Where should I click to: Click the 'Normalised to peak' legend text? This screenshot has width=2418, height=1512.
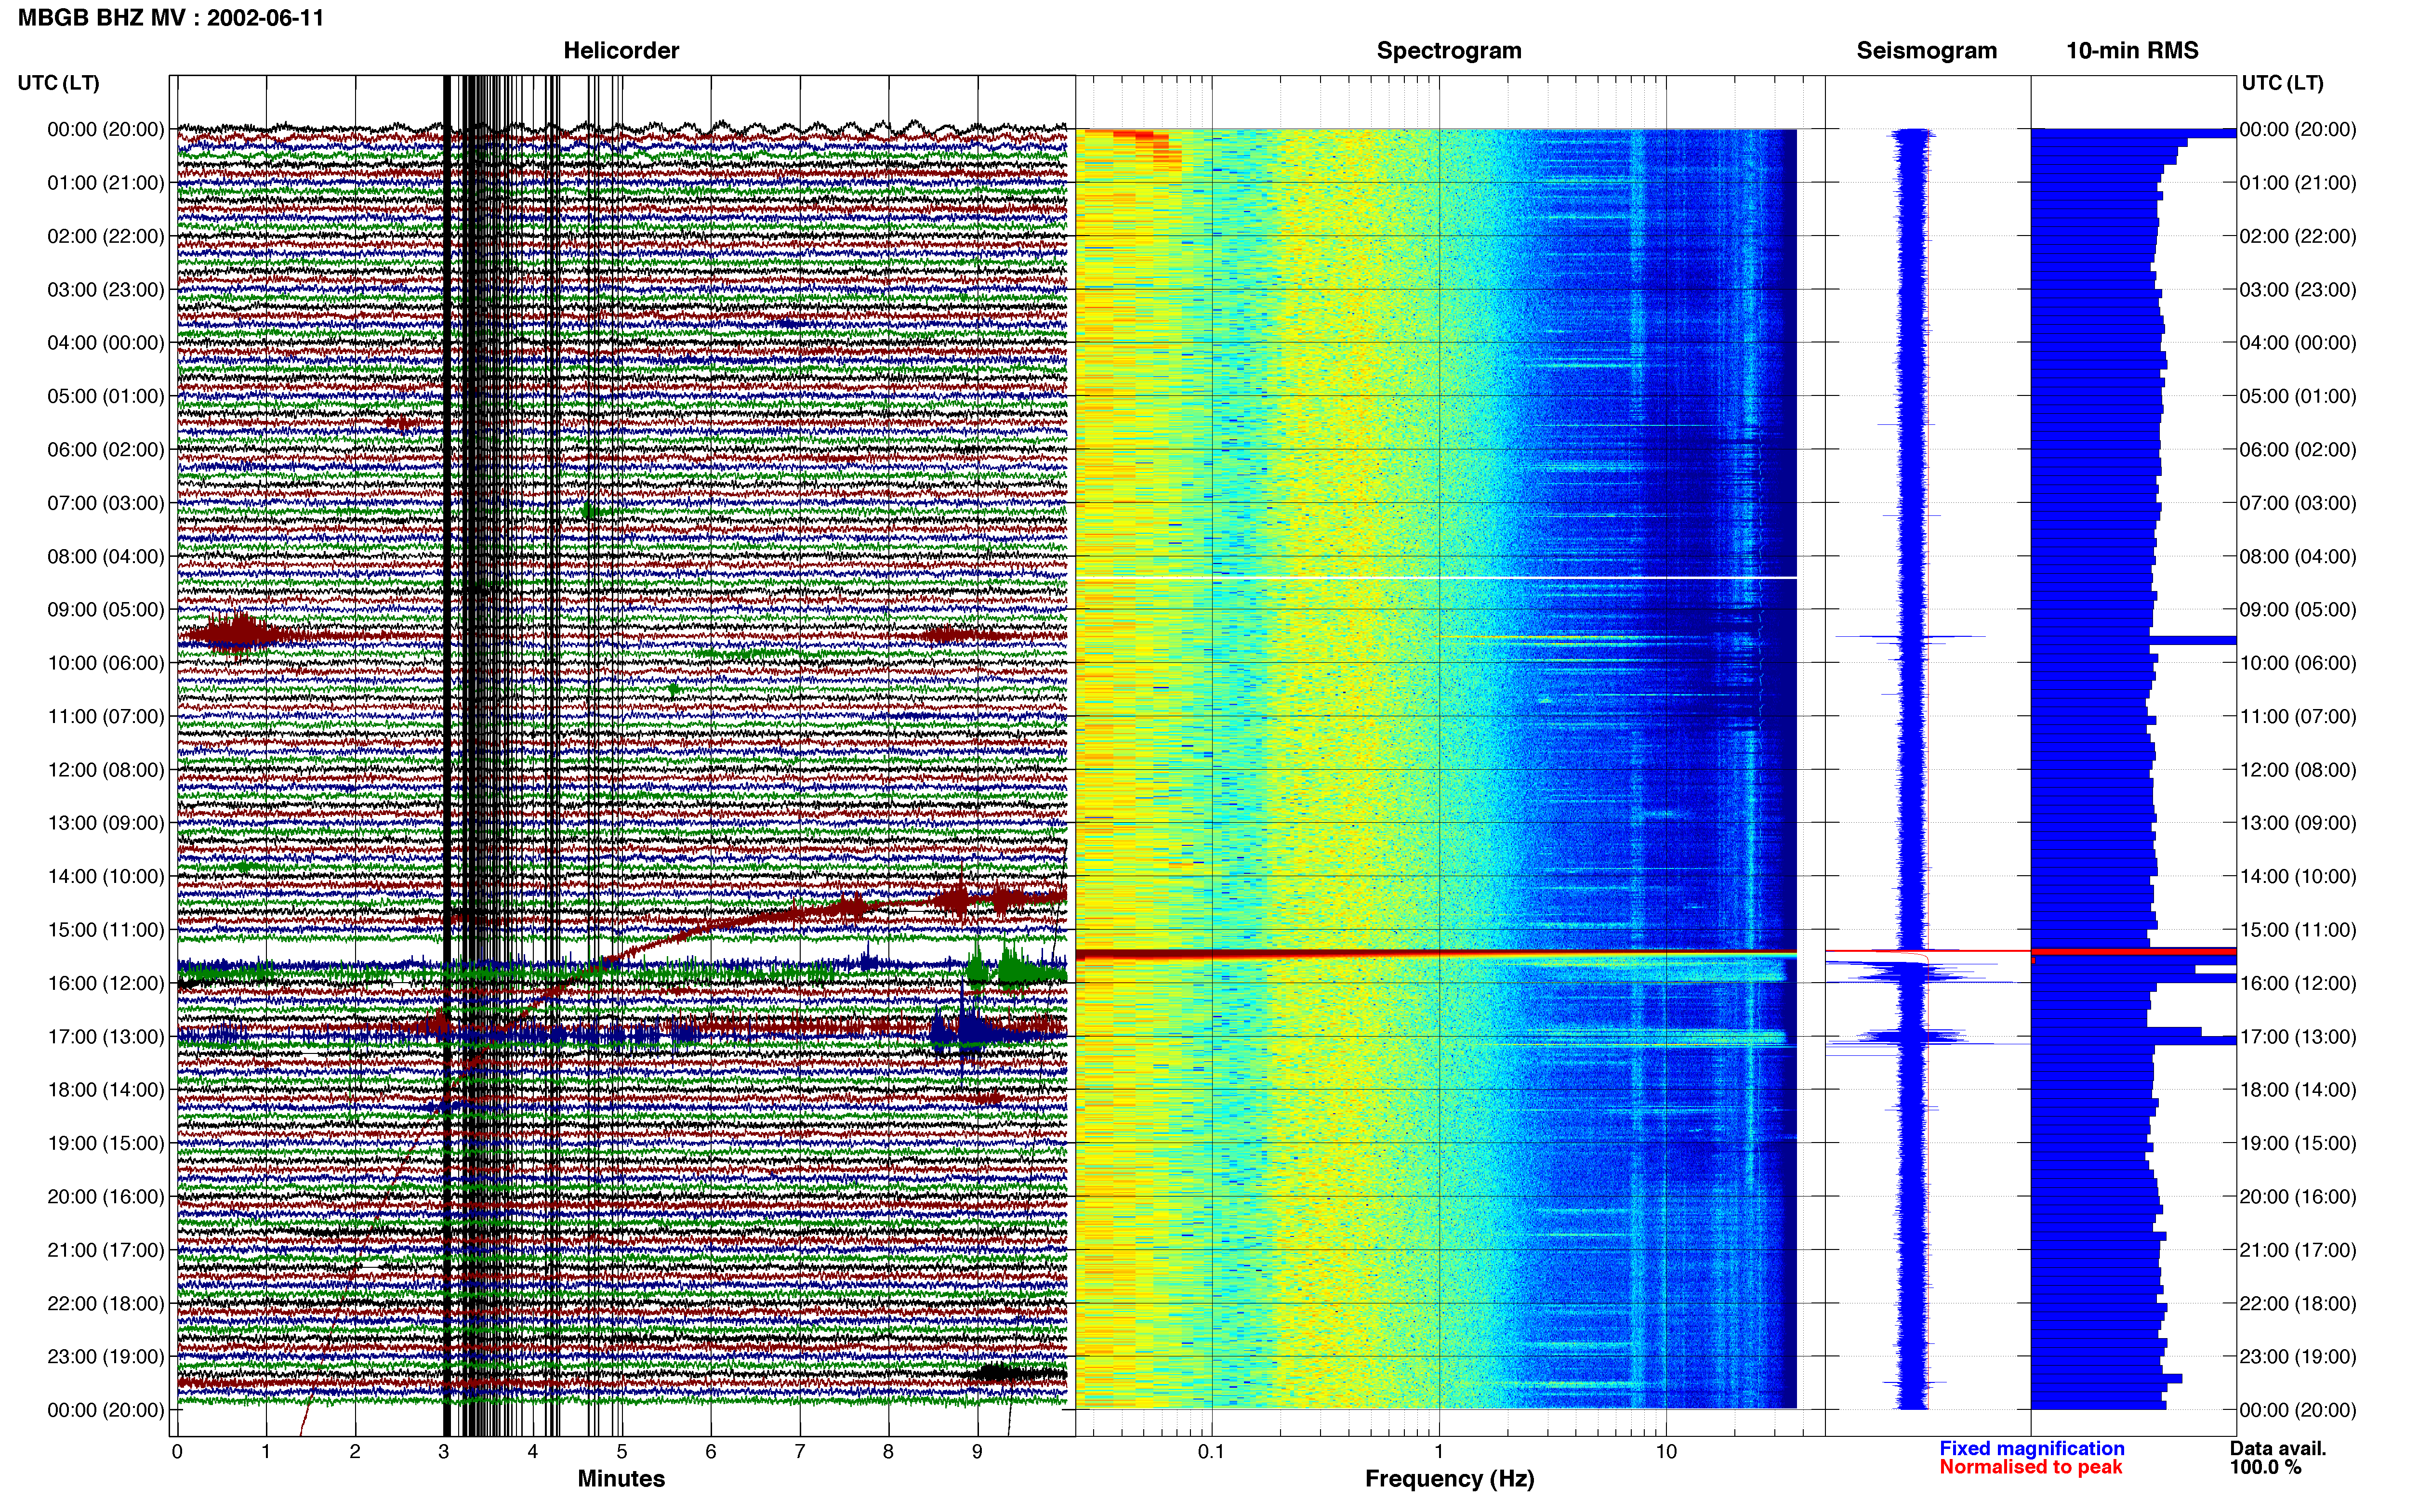(2030, 1467)
